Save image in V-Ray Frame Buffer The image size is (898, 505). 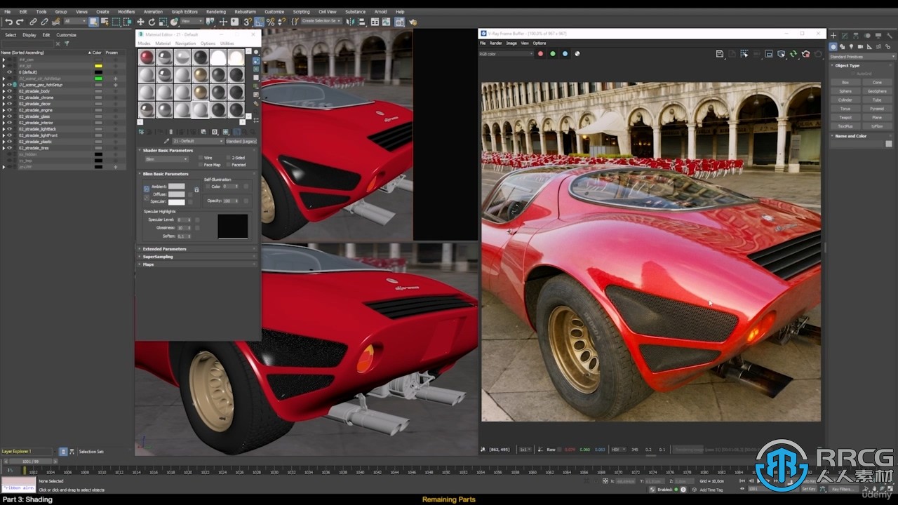720,53
